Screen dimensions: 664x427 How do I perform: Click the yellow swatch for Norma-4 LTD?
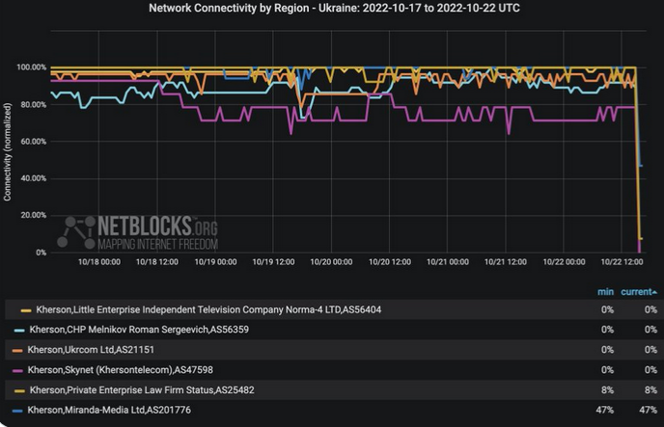[26, 310]
